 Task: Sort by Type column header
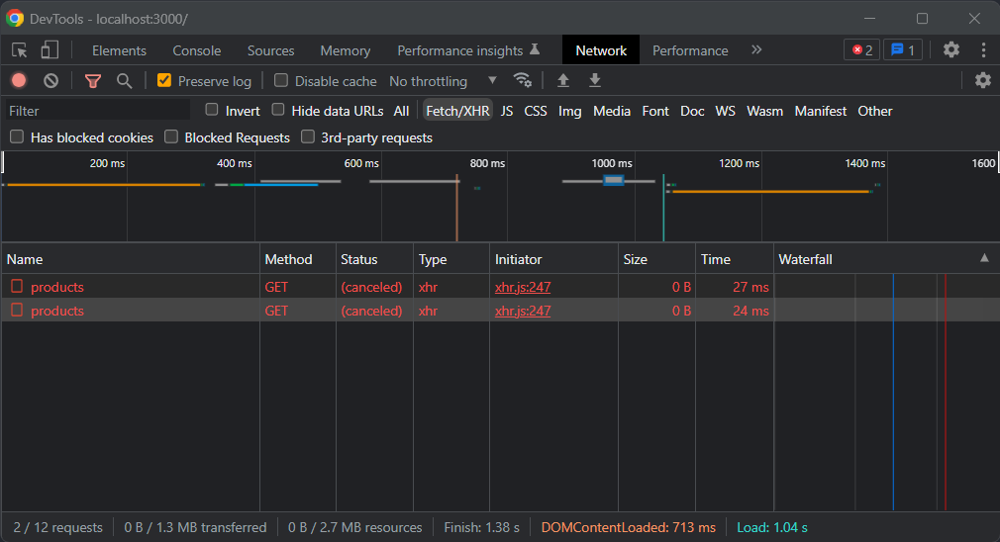pyautogui.click(x=451, y=259)
